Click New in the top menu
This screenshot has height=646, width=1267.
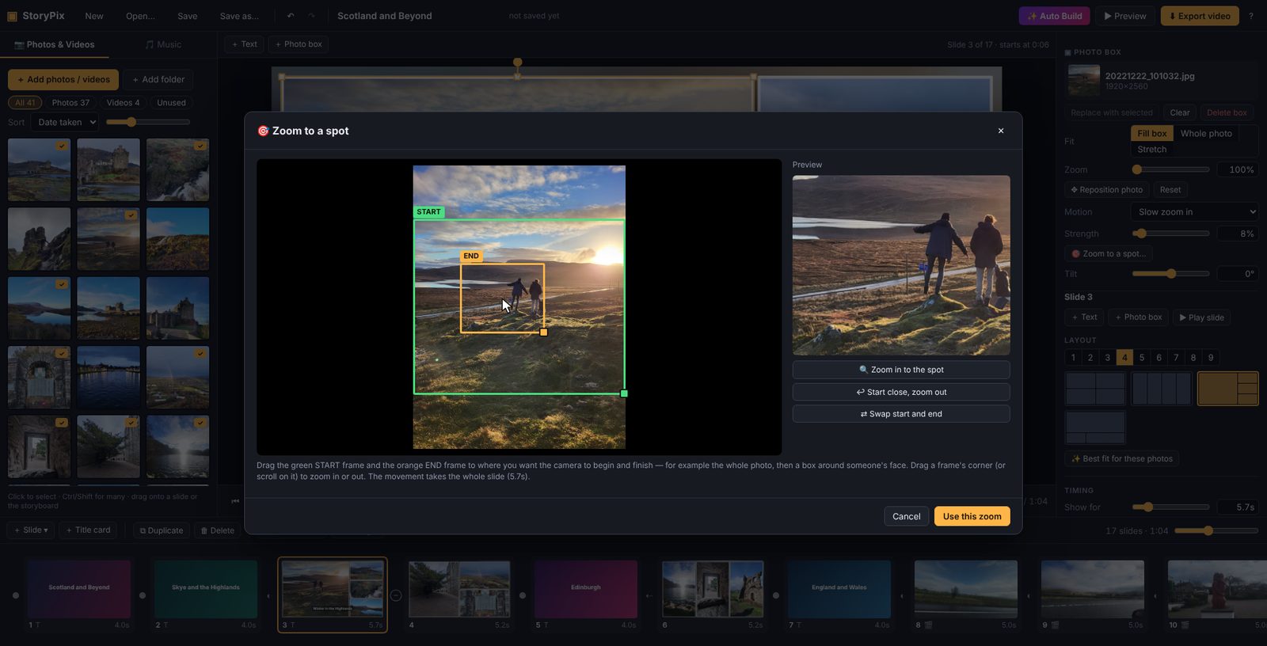tap(94, 16)
